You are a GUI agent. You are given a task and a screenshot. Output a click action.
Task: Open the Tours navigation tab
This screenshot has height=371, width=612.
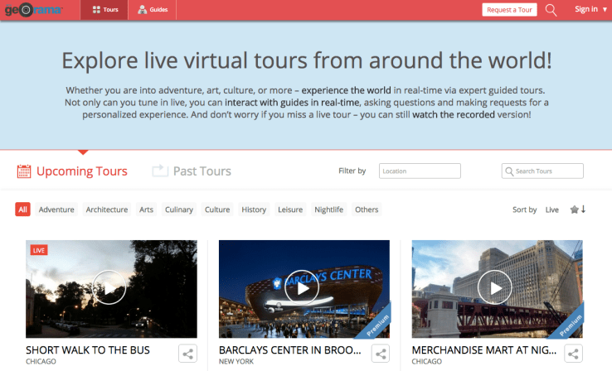(x=104, y=10)
